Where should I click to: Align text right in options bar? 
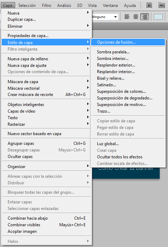point(144,17)
